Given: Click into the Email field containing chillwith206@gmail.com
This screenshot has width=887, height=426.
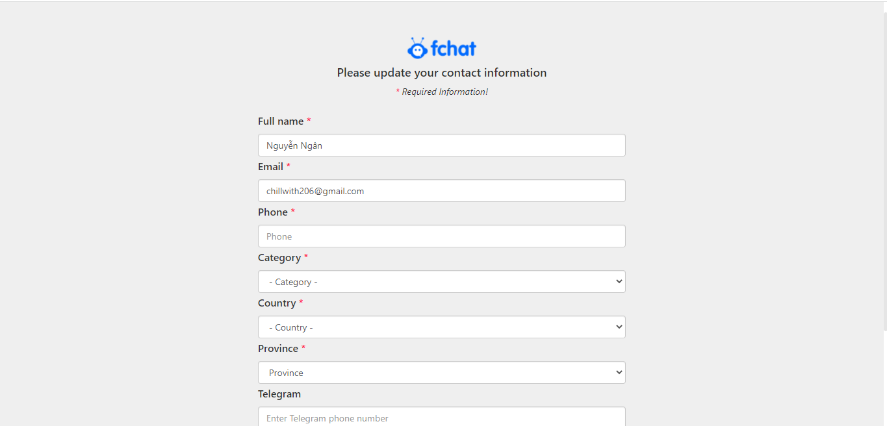Looking at the screenshot, I should tap(442, 191).
